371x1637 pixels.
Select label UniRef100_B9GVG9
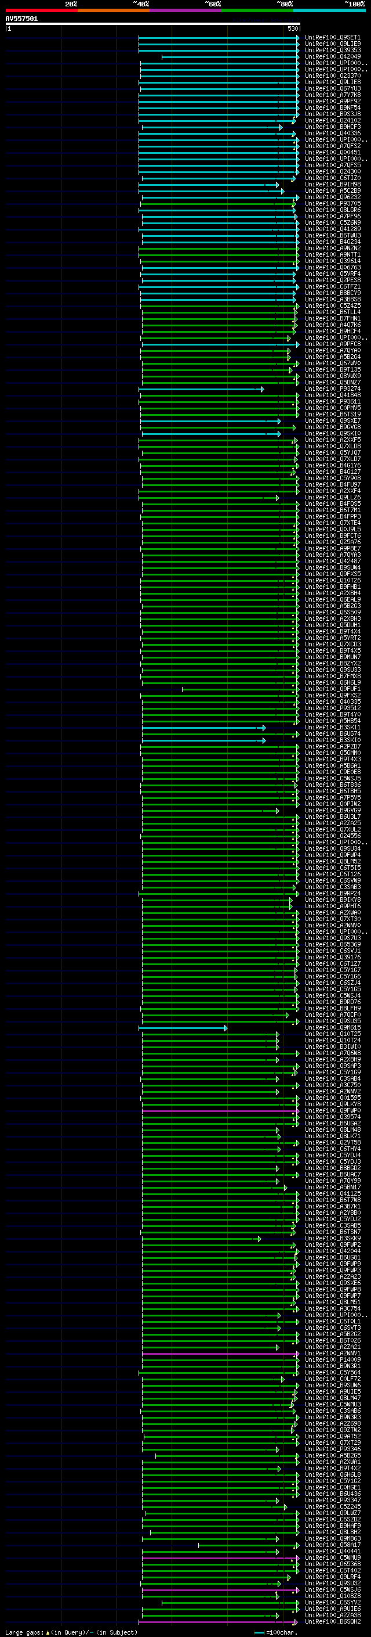pyautogui.click(x=332, y=810)
